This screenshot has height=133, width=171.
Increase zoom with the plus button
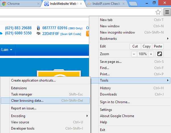pyautogui.click(x=151, y=54)
